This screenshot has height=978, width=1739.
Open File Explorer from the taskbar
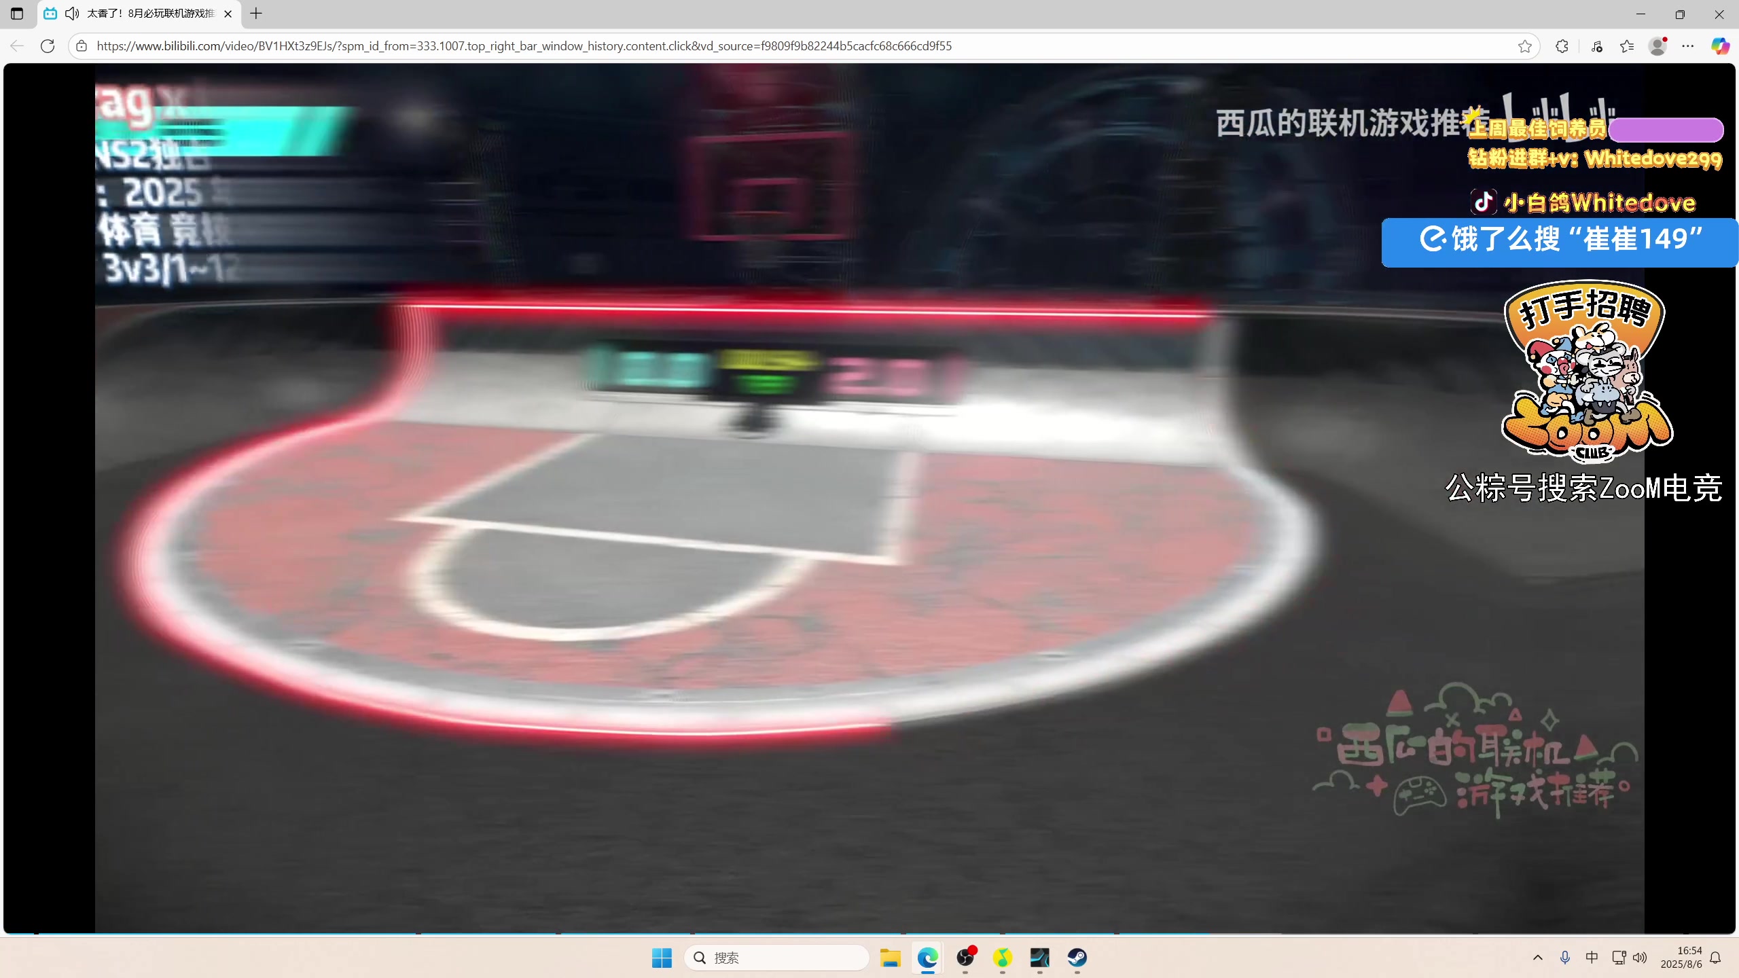pyautogui.click(x=891, y=958)
